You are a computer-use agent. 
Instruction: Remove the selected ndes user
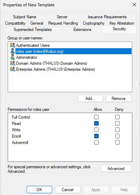point(119,99)
